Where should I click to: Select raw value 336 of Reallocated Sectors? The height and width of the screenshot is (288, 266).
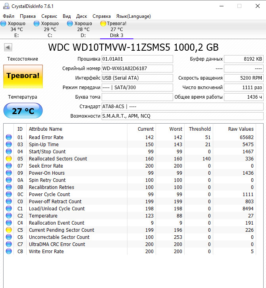[249, 159]
